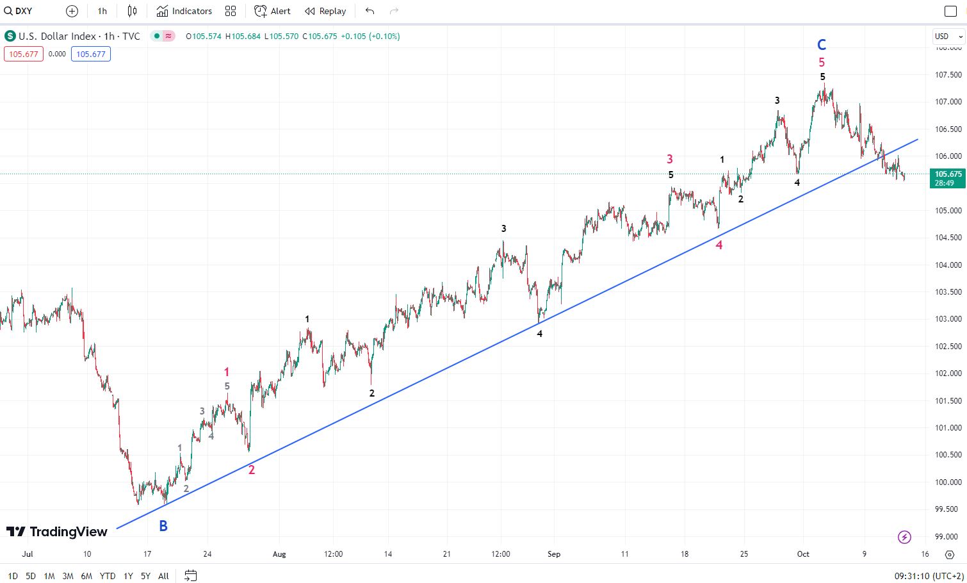
Task: Select the 3M time range
Action: point(68,576)
